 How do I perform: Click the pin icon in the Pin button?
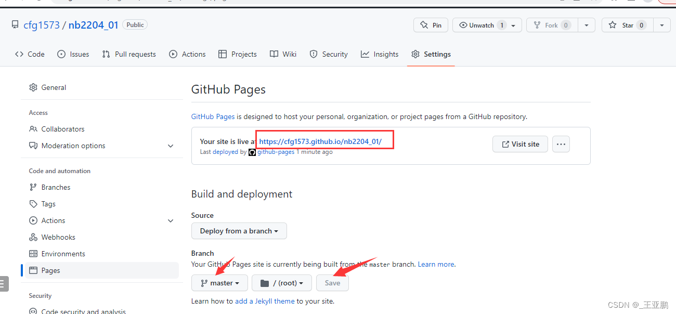(x=424, y=25)
